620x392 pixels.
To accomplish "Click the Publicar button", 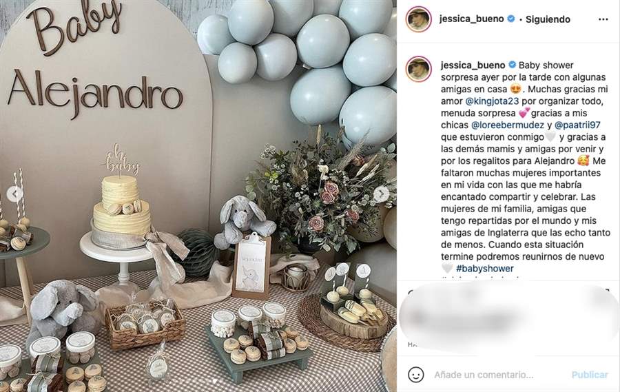I will click(590, 375).
